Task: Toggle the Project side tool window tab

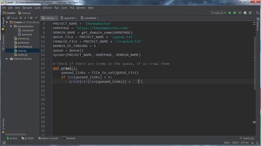Action: click(3, 24)
